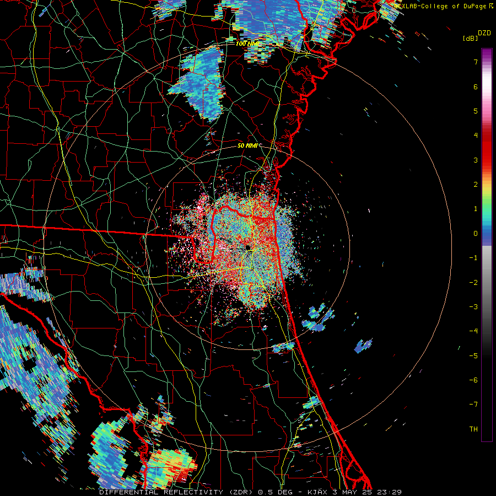Image resolution: width=496 pixels, height=496 pixels.
Task: Click the DZD legend title
Action: [484, 33]
